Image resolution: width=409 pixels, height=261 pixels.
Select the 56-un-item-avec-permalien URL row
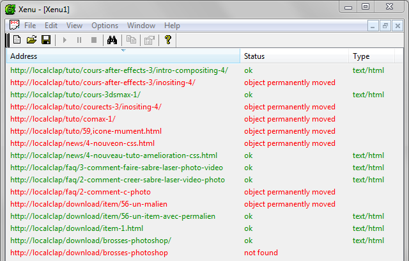[112, 216]
